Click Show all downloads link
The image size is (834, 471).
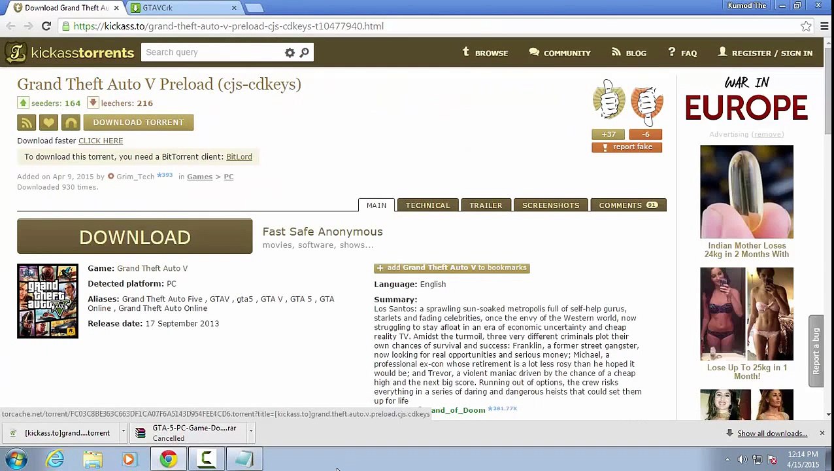(772, 434)
